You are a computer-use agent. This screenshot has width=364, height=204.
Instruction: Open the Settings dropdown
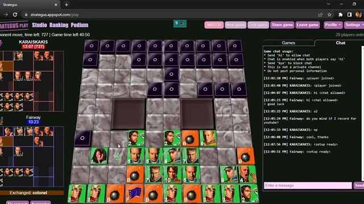pyautogui.click(x=354, y=25)
